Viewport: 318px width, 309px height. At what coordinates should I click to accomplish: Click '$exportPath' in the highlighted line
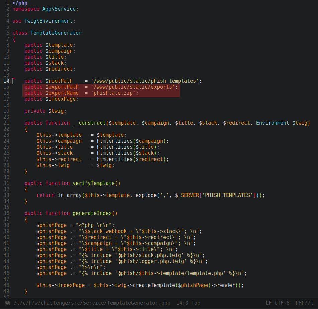pyautogui.click(x=62, y=87)
